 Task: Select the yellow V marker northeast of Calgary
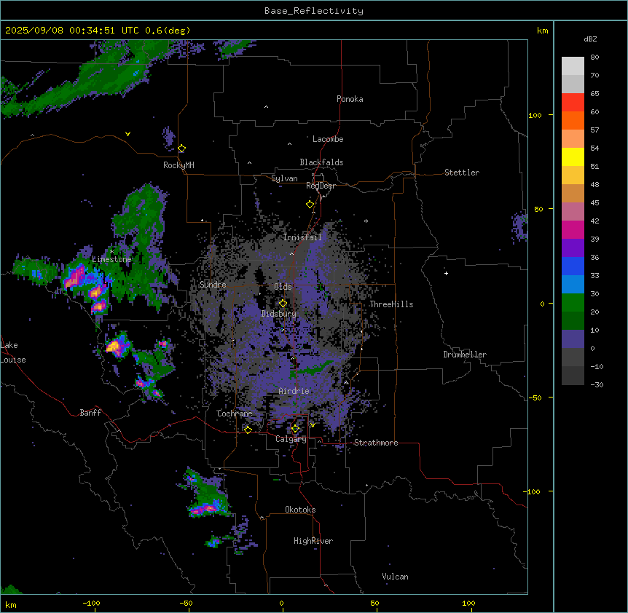(x=313, y=425)
